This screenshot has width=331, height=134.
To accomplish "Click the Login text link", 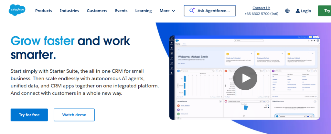I will pos(306,11).
